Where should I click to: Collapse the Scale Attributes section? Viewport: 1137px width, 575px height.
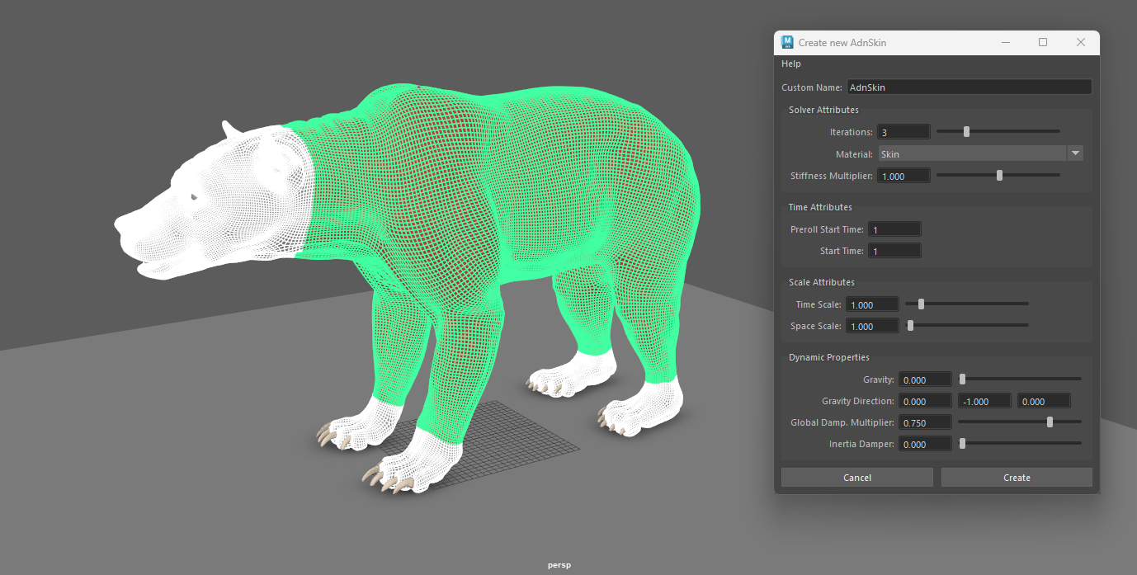coord(822,281)
